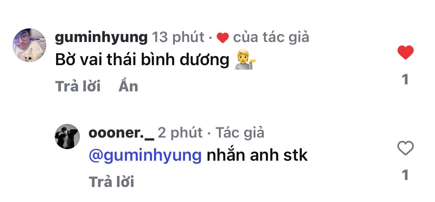Hide the comment using Ẩn
The height and width of the screenshot is (202, 435).
point(128,86)
